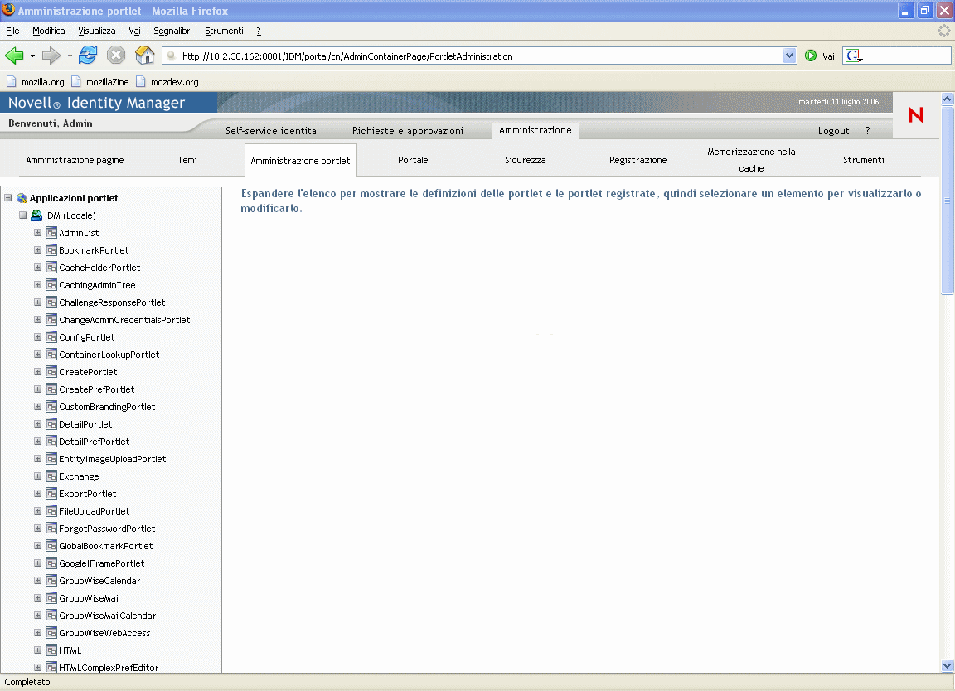The height and width of the screenshot is (691, 955).
Task: Expand the ContainerLookupPortlet node
Action: click(38, 355)
